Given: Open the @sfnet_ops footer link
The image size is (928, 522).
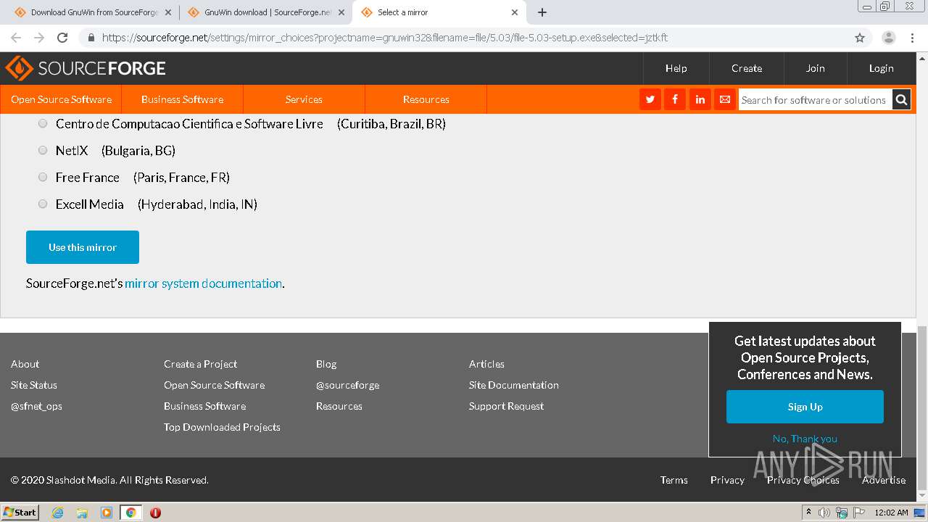Looking at the screenshot, I should coord(36,406).
